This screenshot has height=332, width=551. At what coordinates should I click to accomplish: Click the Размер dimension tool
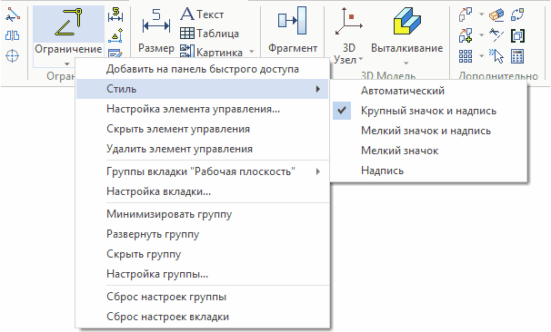tap(156, 31)
